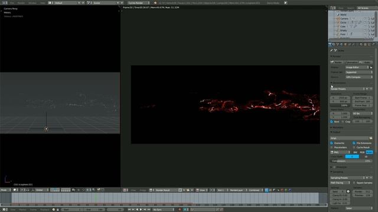
Task: Click the play icon next to Demo Mode
Action: pyautogui.click(x=285, y=2)
